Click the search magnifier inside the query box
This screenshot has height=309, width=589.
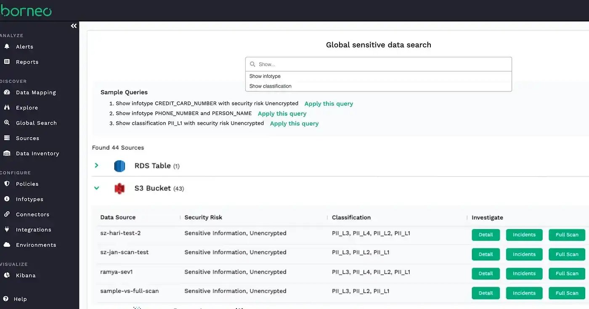(252, 64)
